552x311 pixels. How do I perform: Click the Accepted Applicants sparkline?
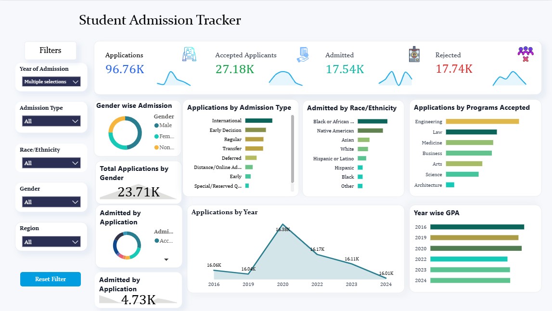click(285, 78)
